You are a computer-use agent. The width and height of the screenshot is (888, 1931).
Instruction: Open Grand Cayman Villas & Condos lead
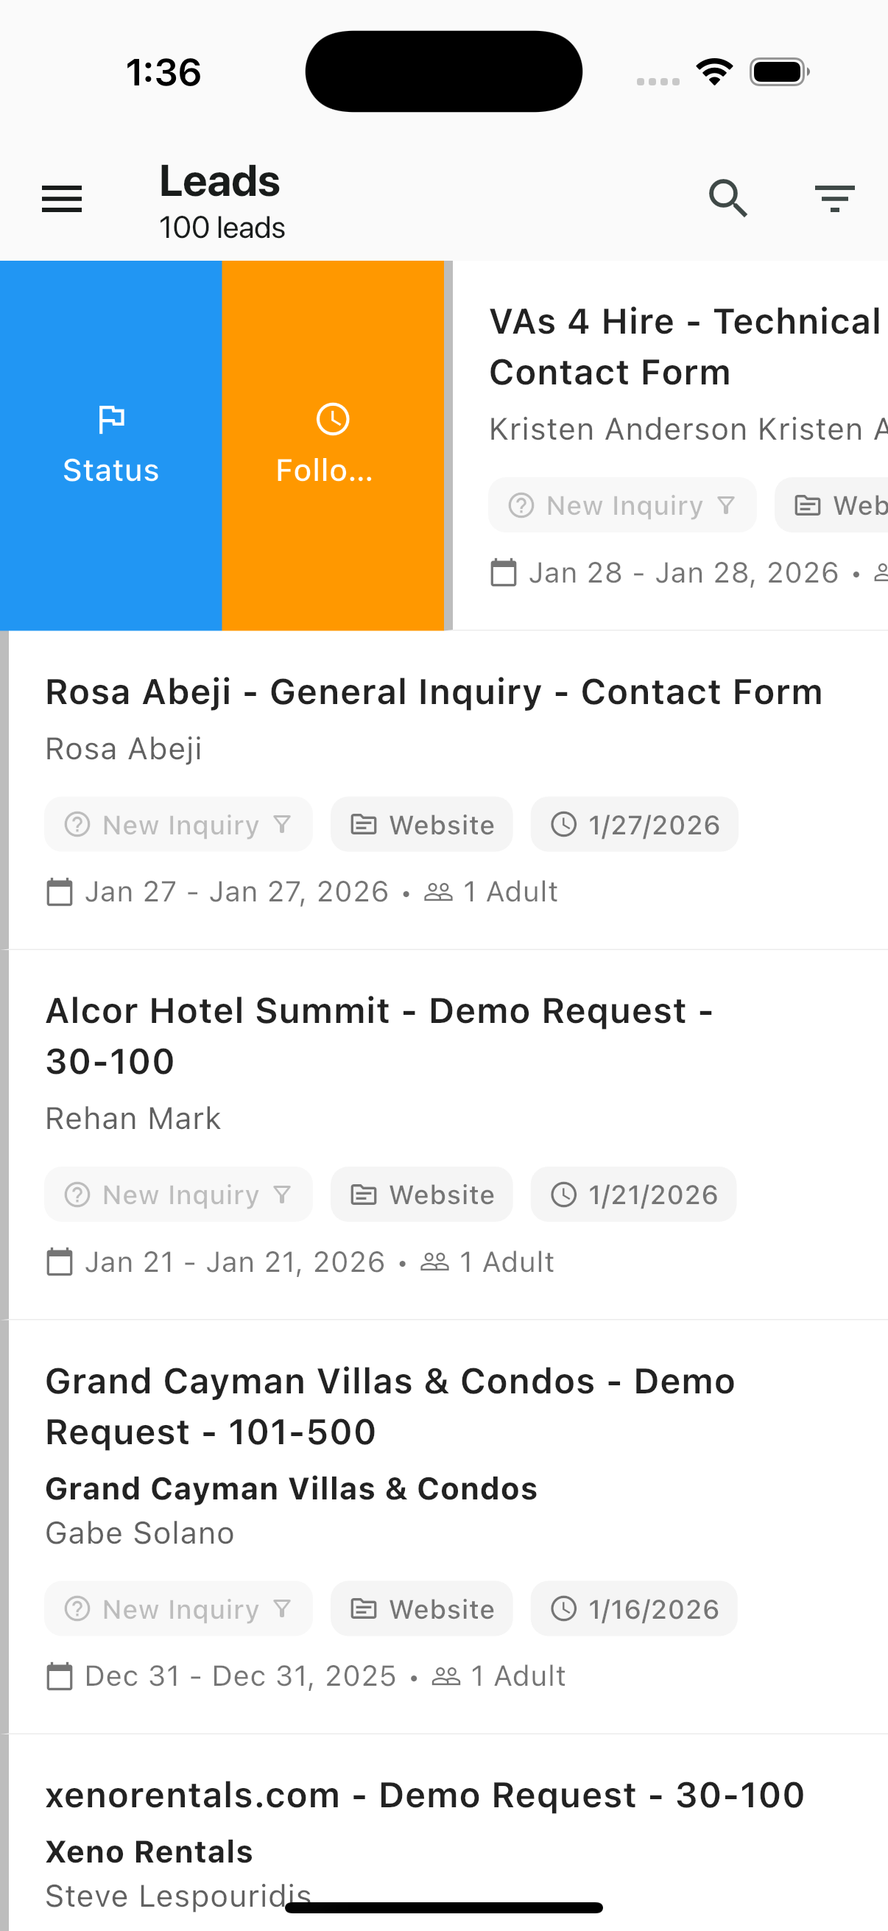390,1407
